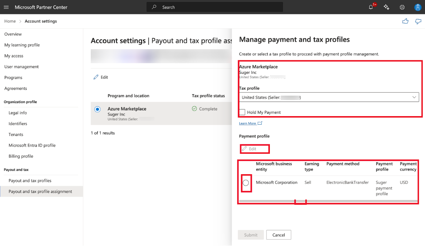Open Billing profile
Image resolution: width=425 pixels, height=248 pixels.
coord(21,156)
